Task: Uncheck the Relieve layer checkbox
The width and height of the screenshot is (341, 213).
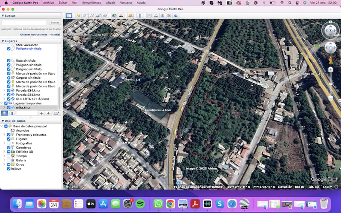Action: [9, 169]
